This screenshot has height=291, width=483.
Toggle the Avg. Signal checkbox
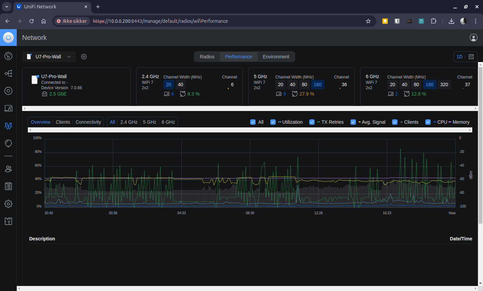(353, 122)
